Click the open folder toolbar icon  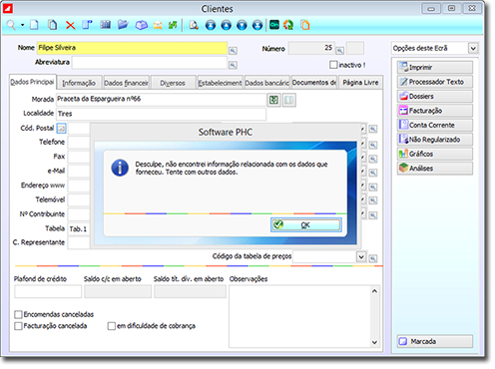123,25
